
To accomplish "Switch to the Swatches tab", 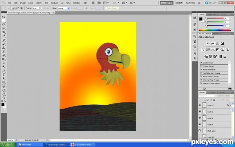I will 211,15.
